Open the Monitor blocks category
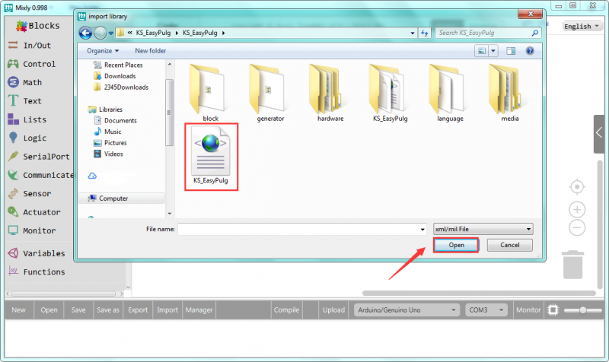 31,230
